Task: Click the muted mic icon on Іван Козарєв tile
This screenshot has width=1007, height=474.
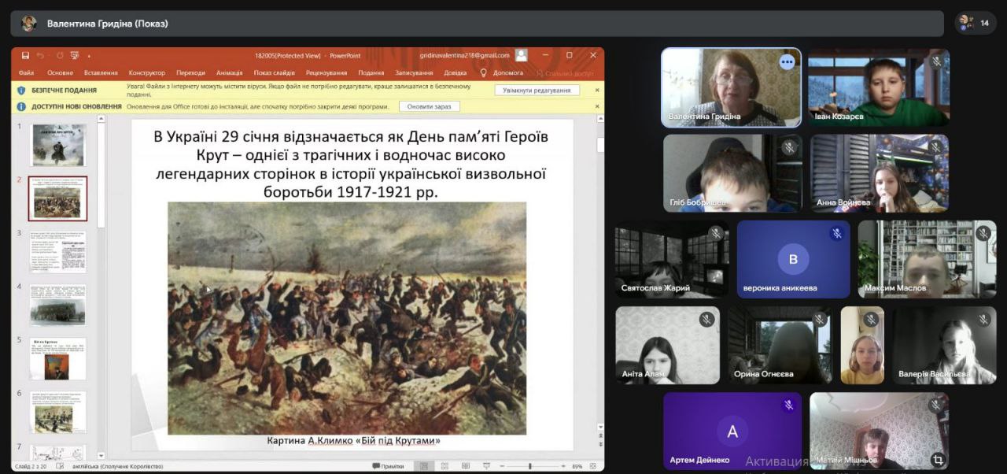Action: click(936, 62)
